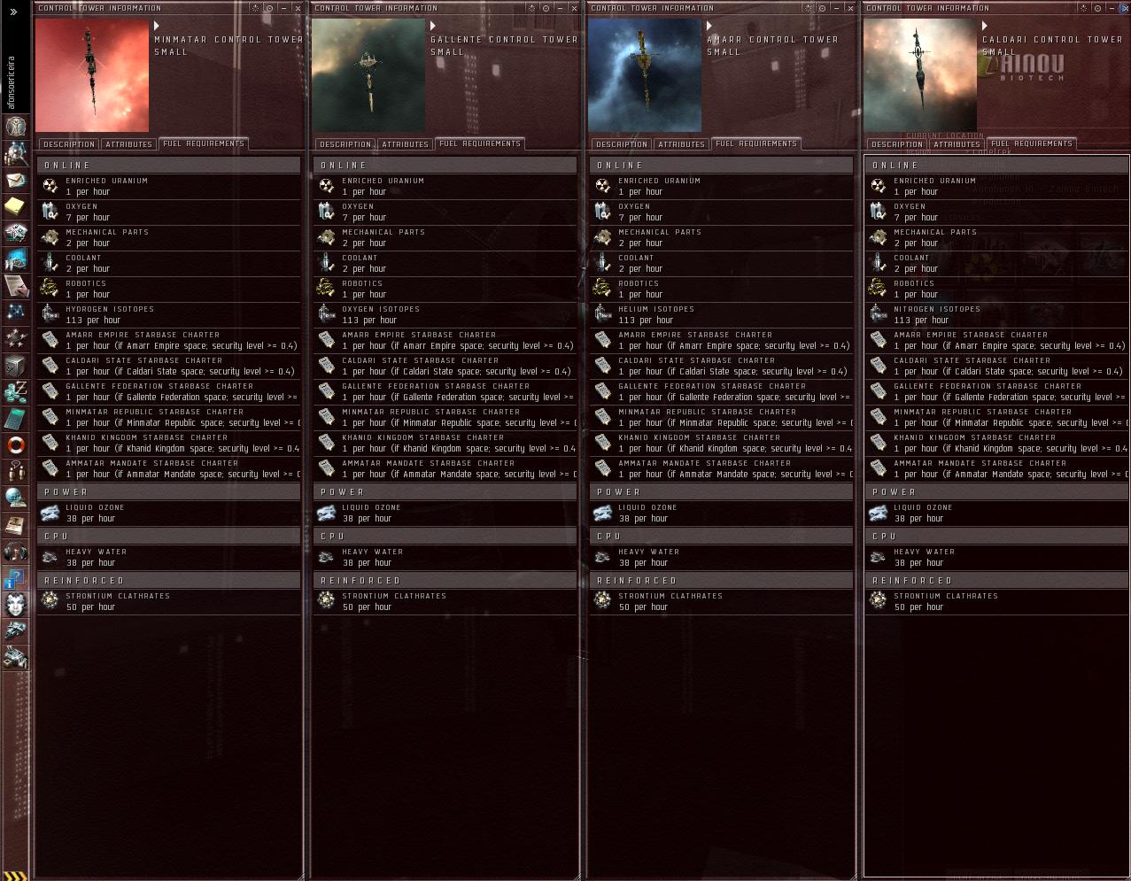This screenshot has width=1131, height=881.
Task: Open the Assets cube icon
Action: click(16, 365)
